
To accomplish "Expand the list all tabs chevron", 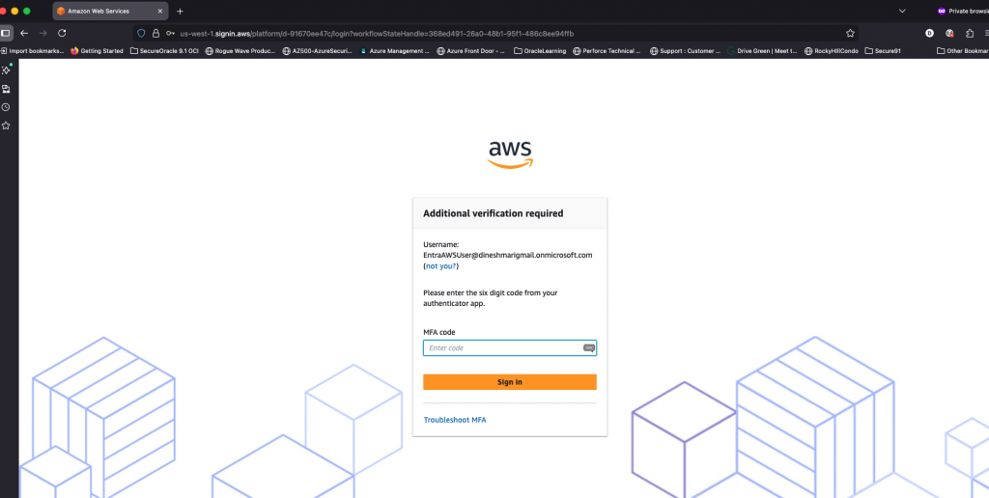I will click(902, 11).
